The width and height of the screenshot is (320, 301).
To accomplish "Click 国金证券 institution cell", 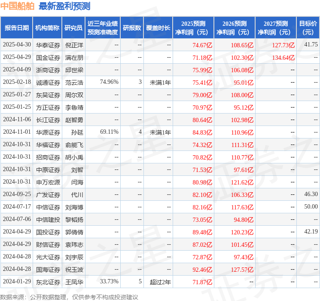I will [x=48, y=58].
